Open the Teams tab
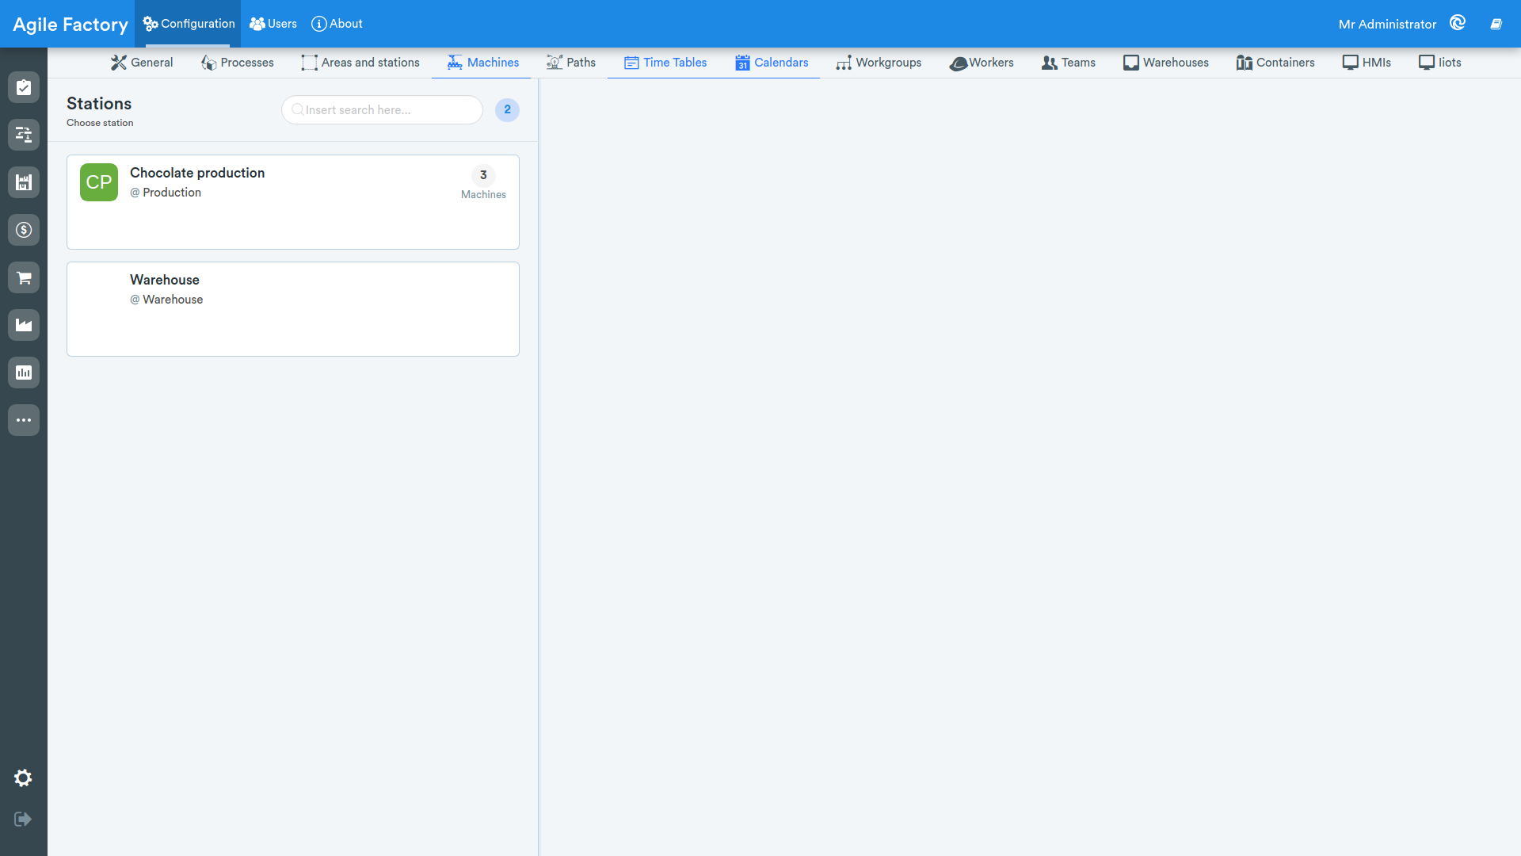1521x856 pixels. tap(1069, 63)
